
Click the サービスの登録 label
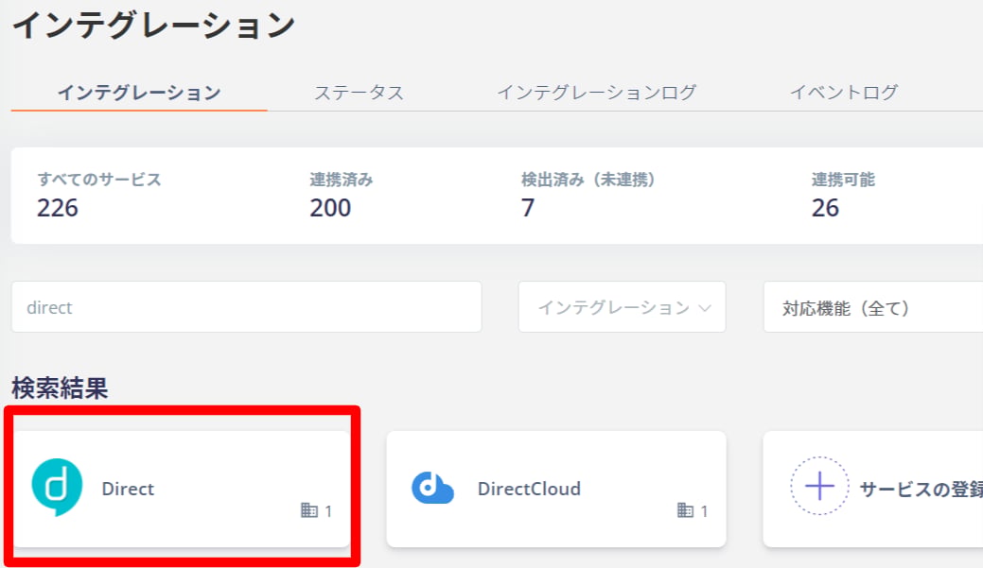921,490
